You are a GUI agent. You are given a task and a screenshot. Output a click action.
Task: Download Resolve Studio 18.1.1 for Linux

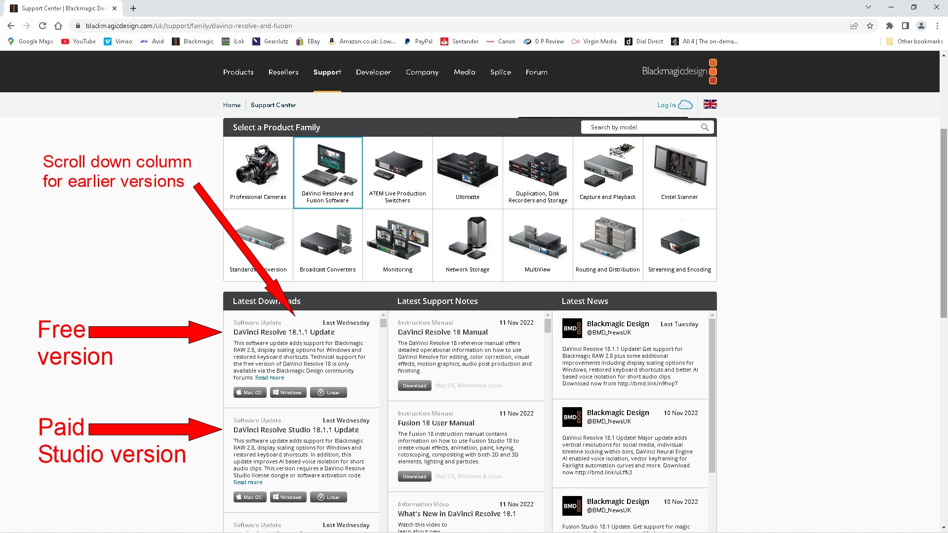pyautogui.click(x=328, y=497)
